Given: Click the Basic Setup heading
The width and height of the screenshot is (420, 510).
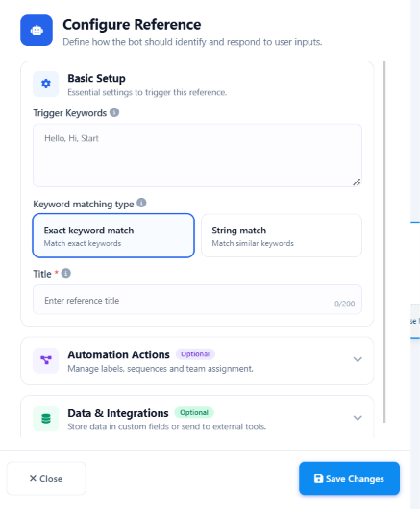Looking at the screenshot, I should tap(96, 78).
